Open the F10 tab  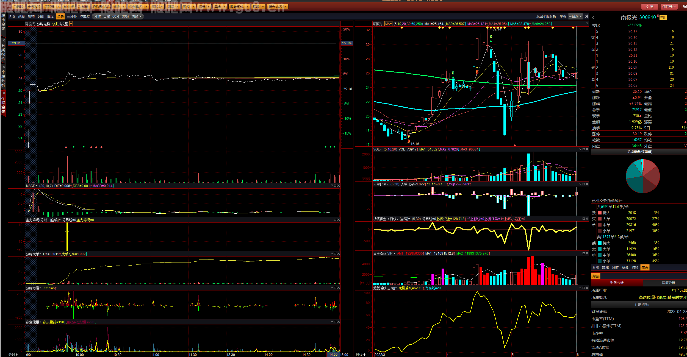point(12,16)
